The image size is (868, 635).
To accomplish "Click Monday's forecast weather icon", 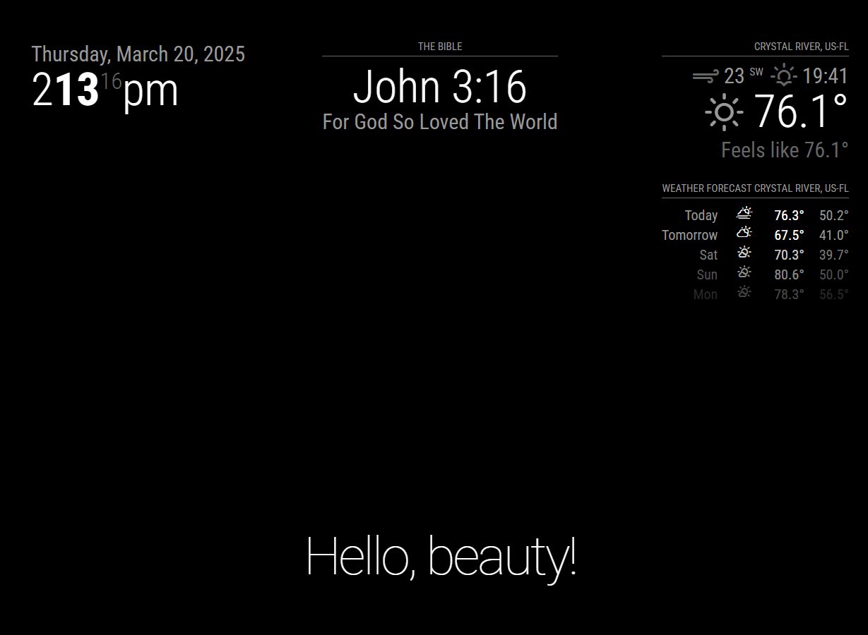I will tap(744, 293).
